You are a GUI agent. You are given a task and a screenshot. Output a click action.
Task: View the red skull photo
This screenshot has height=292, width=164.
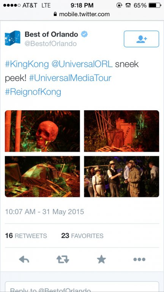[43, 131]
